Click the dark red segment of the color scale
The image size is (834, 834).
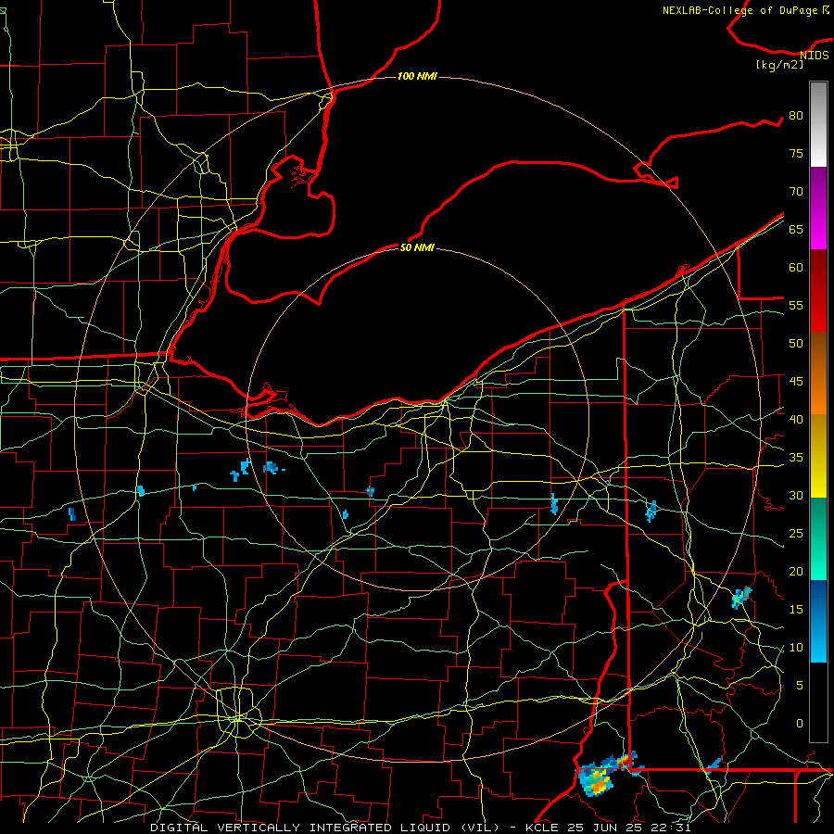[x=818, y=291]
